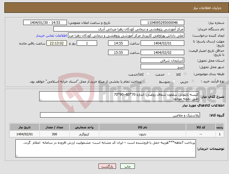229x174 pixels.
Task: Click the deadline time field 14:55
Action: coord(118,43)
